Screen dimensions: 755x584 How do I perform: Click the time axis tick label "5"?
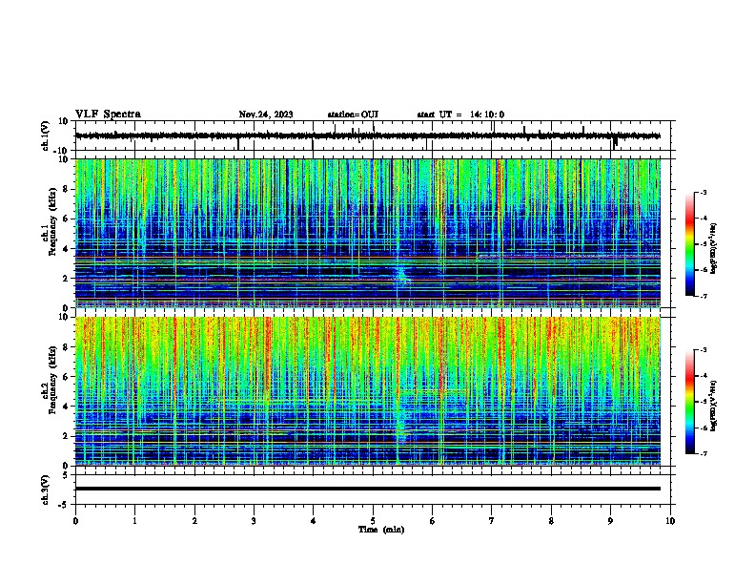pyautogui.click(x=373, y=521)
